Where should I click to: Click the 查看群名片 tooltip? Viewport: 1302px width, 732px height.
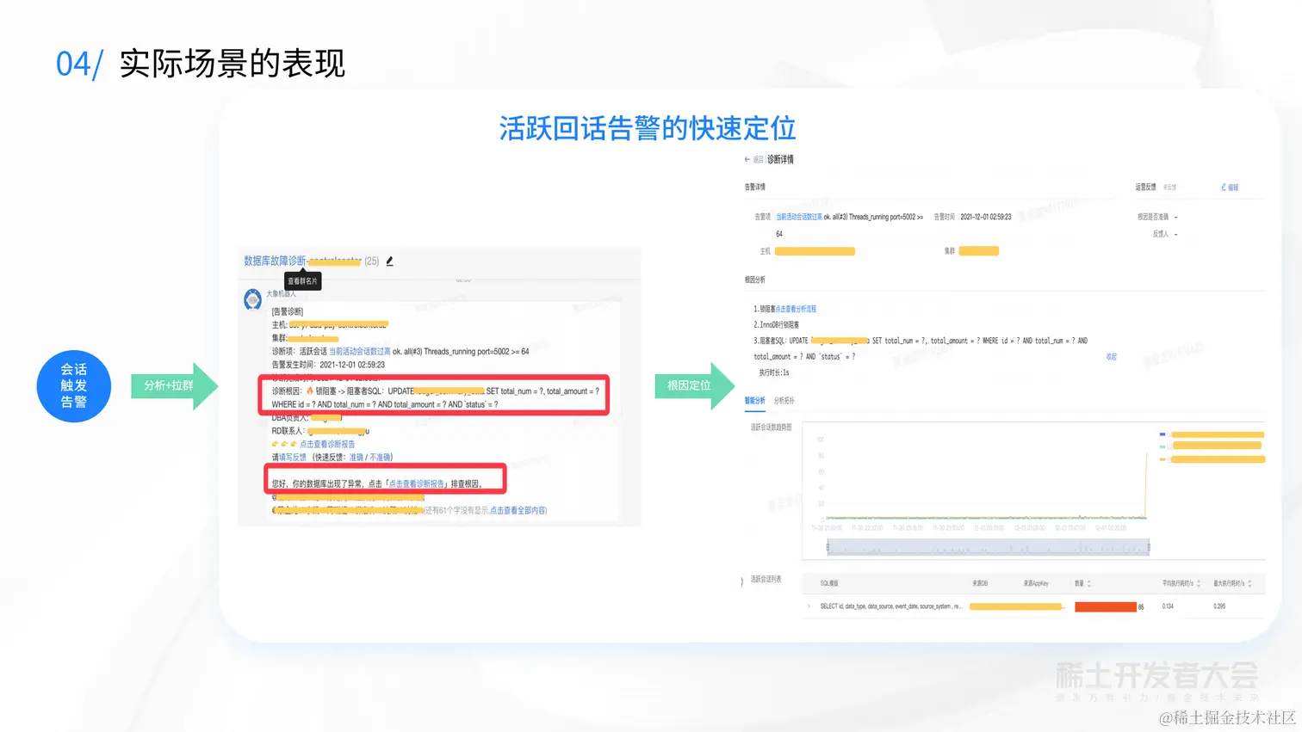(x=302, y=281)
